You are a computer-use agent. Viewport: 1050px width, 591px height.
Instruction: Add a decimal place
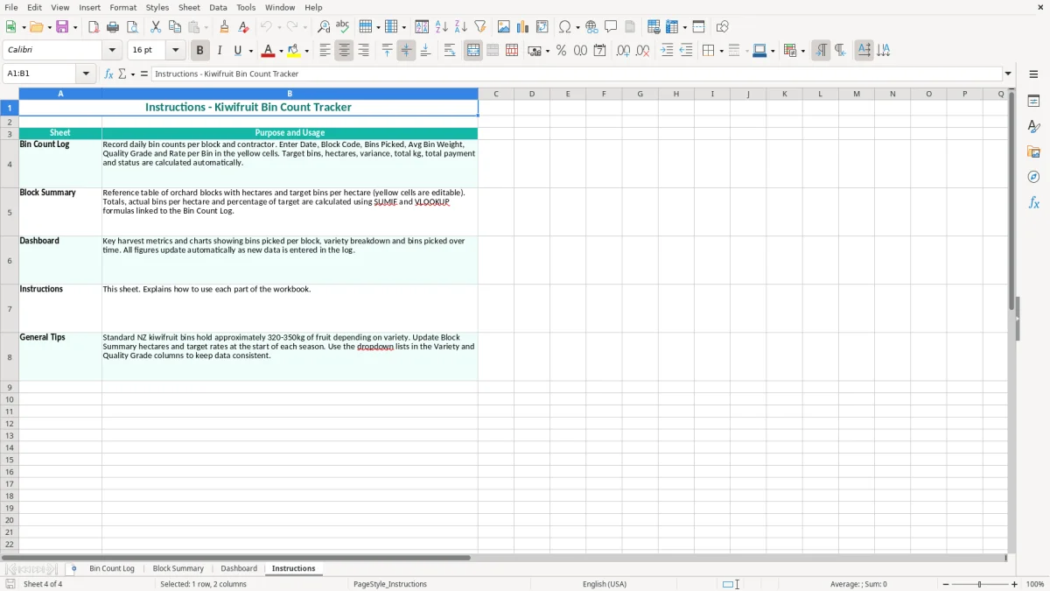(x=623, y=51)
